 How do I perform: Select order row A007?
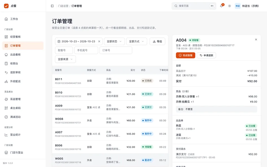point(110,134)
